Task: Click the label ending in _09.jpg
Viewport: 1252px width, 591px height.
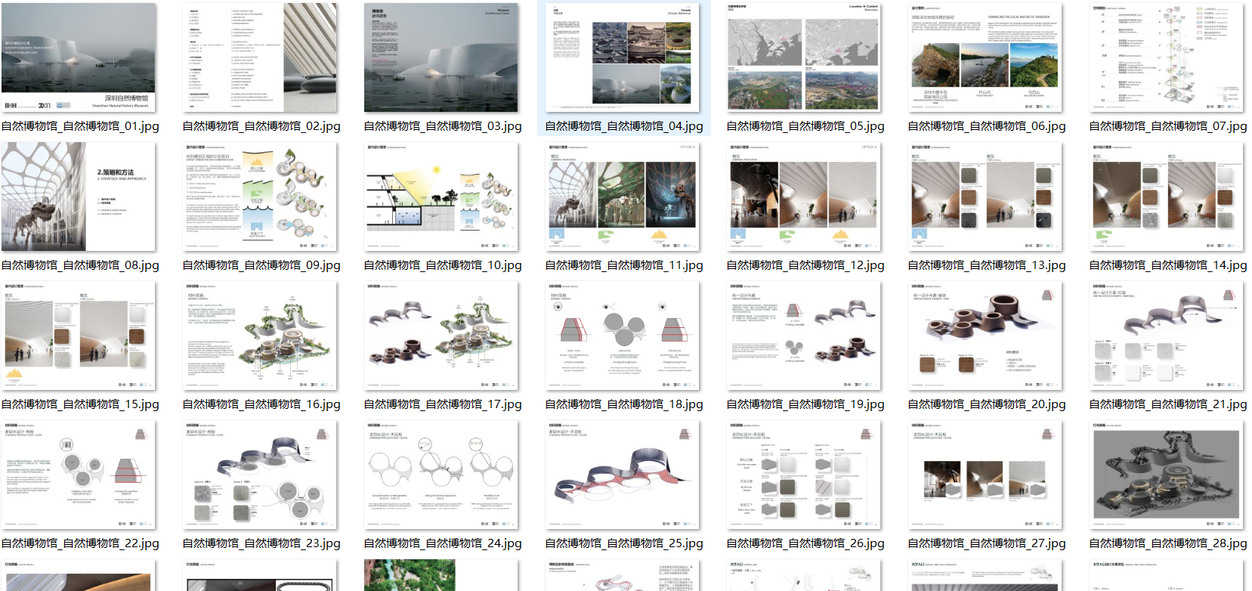Action: point(261,265)
